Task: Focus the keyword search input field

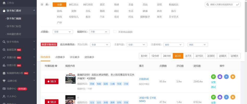Action: tap(222, 5)
